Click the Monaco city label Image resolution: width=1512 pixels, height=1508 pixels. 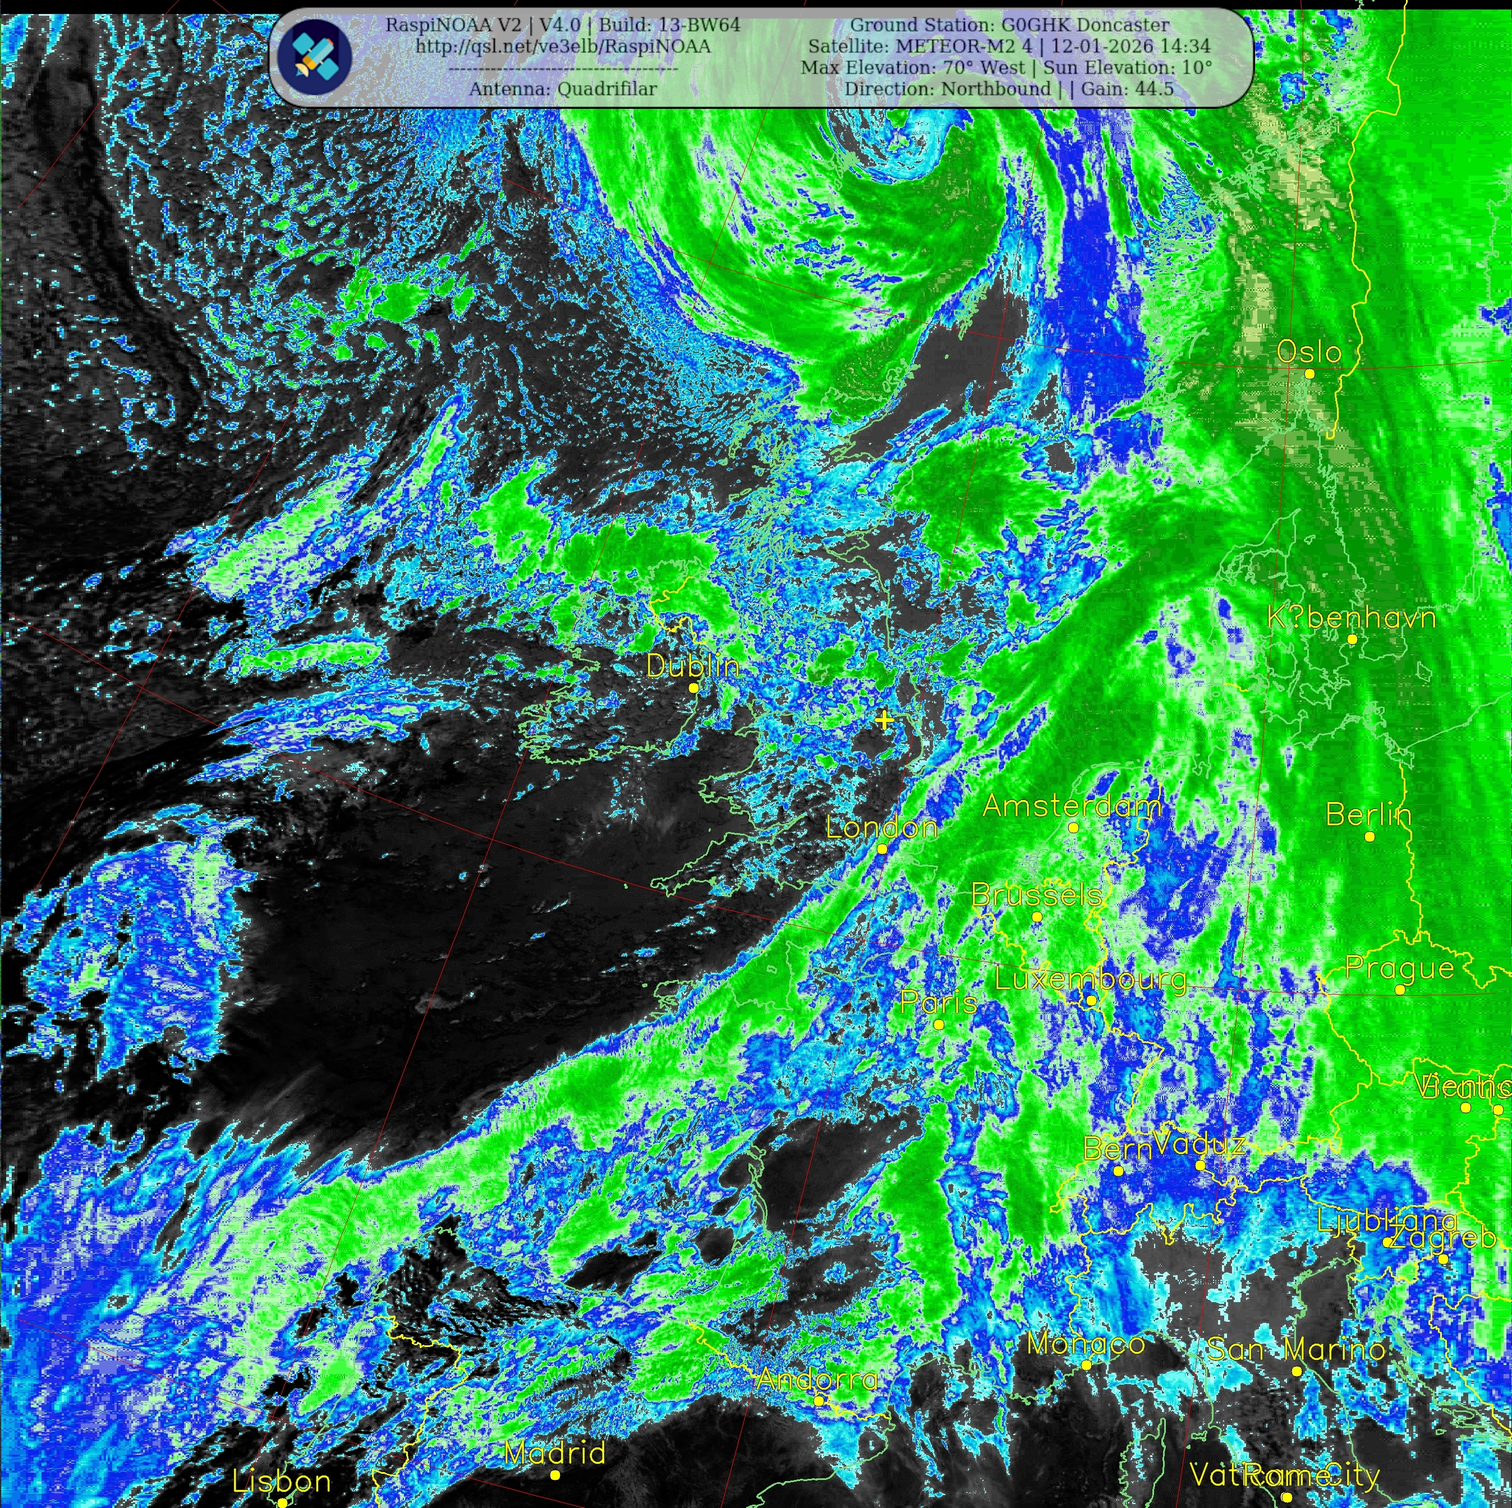[1086, 1344]
